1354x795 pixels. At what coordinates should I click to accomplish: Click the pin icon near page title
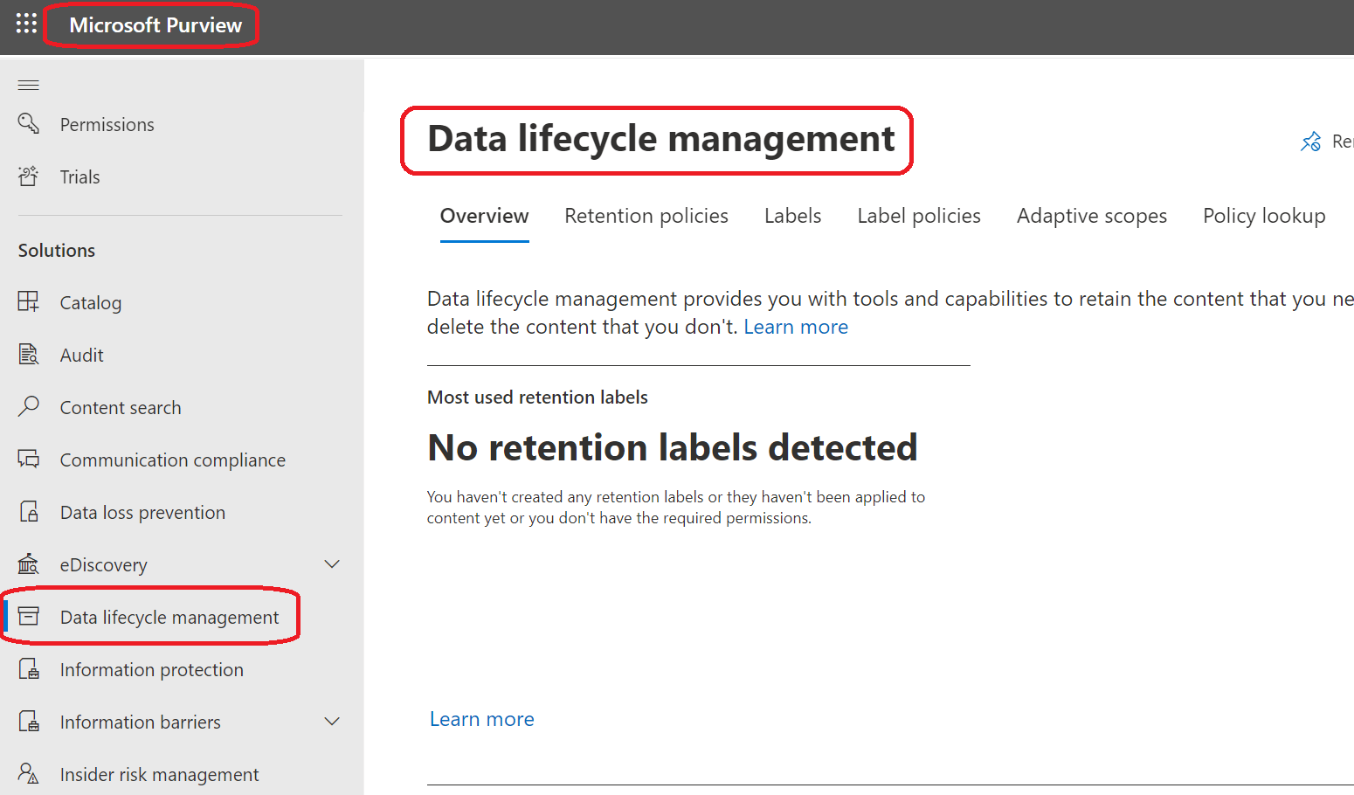click(x=1310, y=142)
